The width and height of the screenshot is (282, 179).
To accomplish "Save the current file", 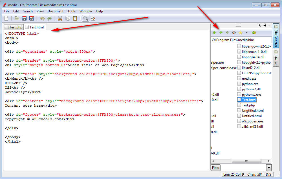I will [24, 18].
